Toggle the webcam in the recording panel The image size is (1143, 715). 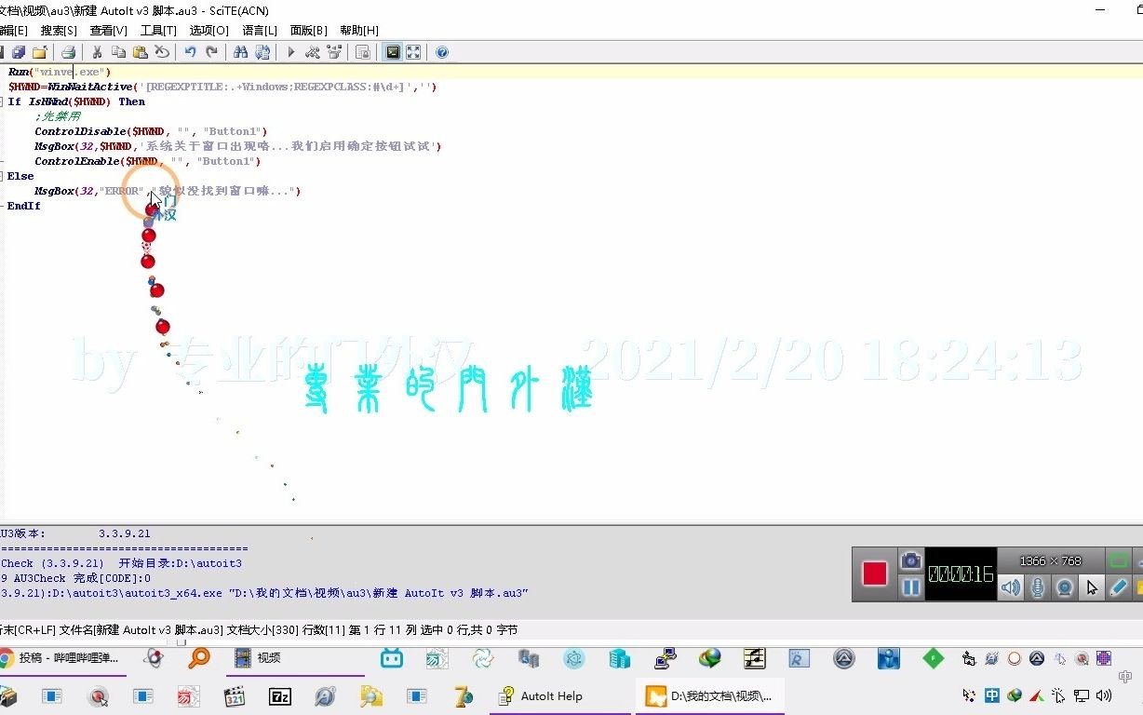point(1064,587)
